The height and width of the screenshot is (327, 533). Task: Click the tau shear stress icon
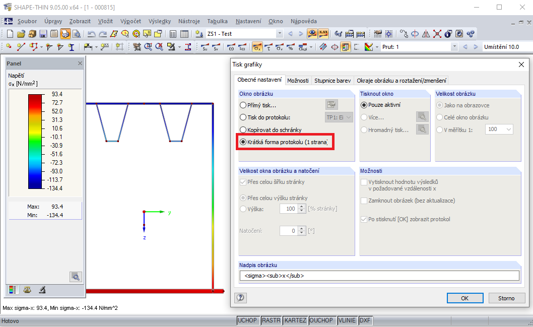pos(268,47)
